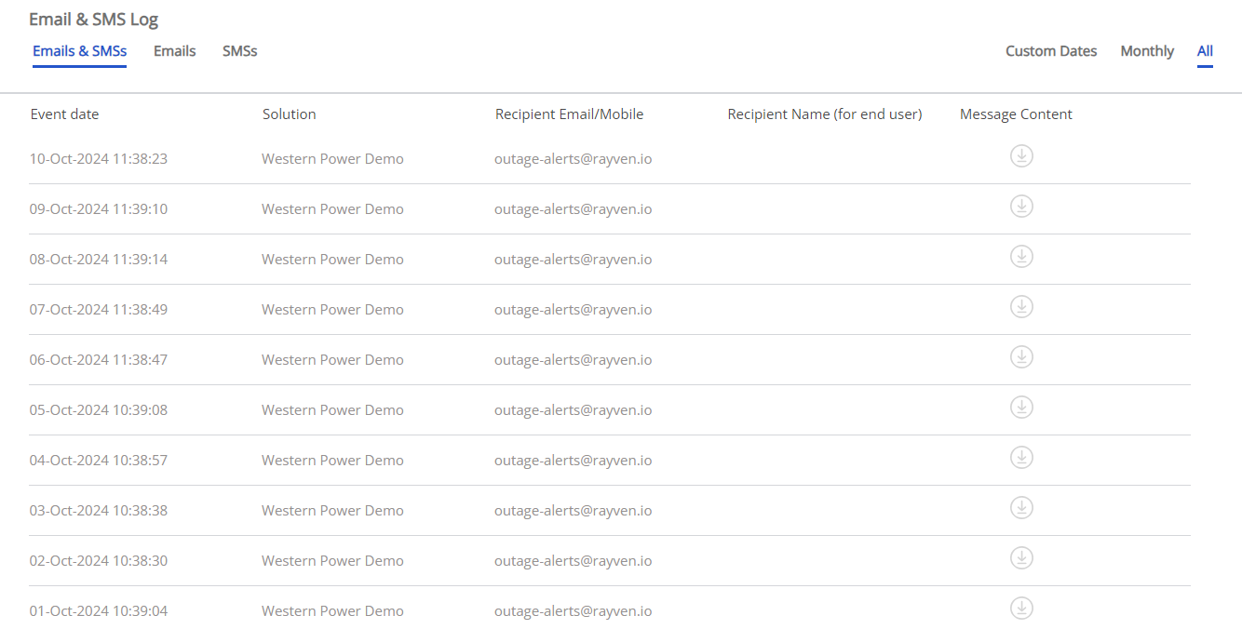Click Western Power Demo in 08-Oct-2024 row
1242x629 pixels.
[x=332, y=260]
